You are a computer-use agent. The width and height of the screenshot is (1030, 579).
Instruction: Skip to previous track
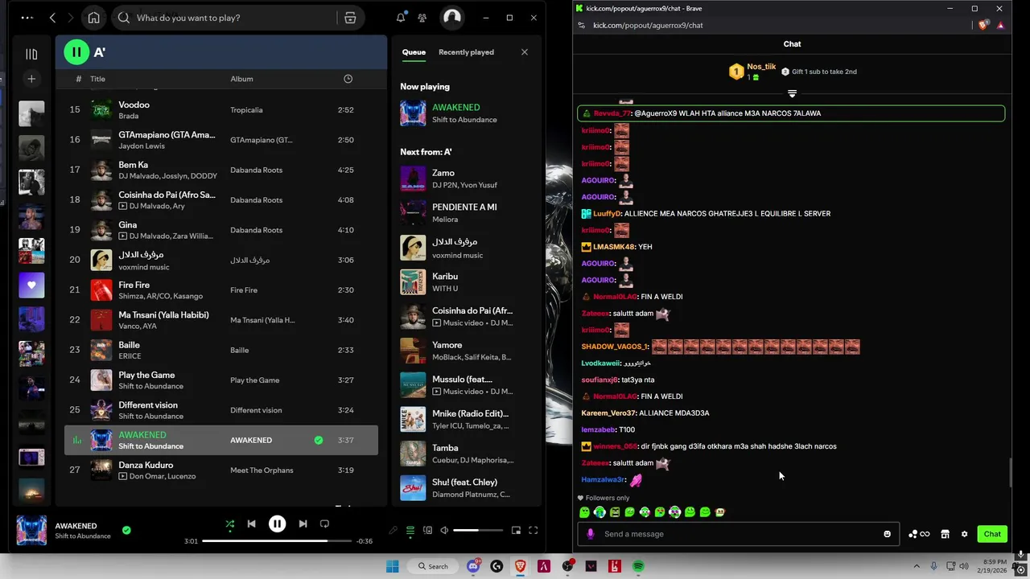point(251,524)
